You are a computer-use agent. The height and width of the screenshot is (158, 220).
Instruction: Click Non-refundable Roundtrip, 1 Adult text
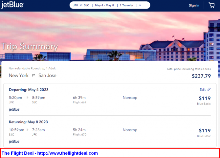pos(32,68)
